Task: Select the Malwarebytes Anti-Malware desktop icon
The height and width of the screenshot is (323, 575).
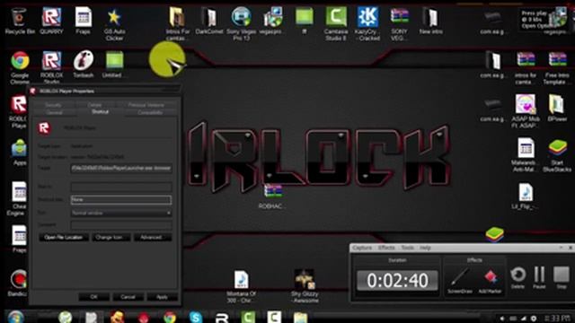Action: [526, 155]
